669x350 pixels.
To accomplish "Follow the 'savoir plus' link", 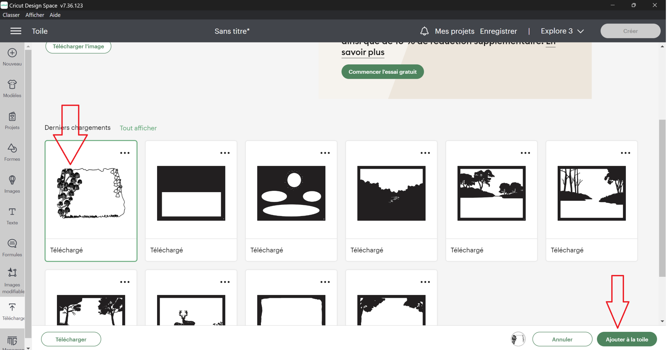I will (x=363, y=52).
